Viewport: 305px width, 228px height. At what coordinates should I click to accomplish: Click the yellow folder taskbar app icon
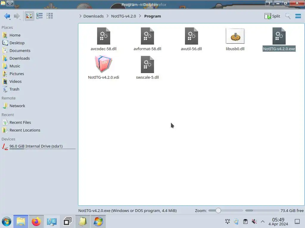83,221
